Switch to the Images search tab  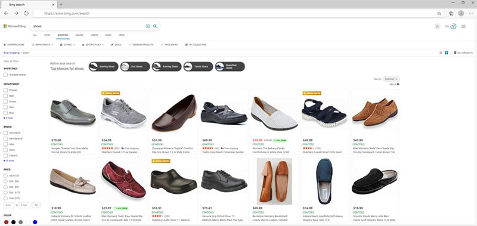pos(79,35)
